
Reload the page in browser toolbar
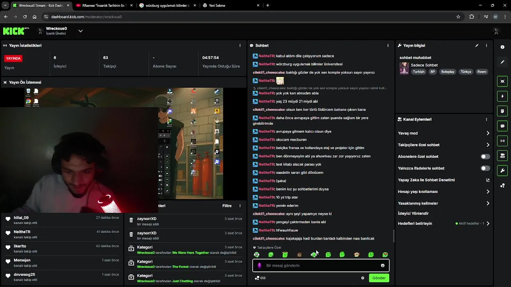[x=25, y=17]
